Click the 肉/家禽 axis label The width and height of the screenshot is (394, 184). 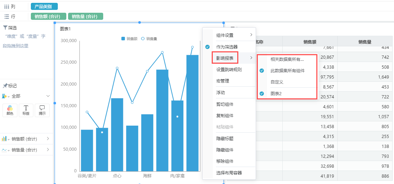[x=177, y=176]
